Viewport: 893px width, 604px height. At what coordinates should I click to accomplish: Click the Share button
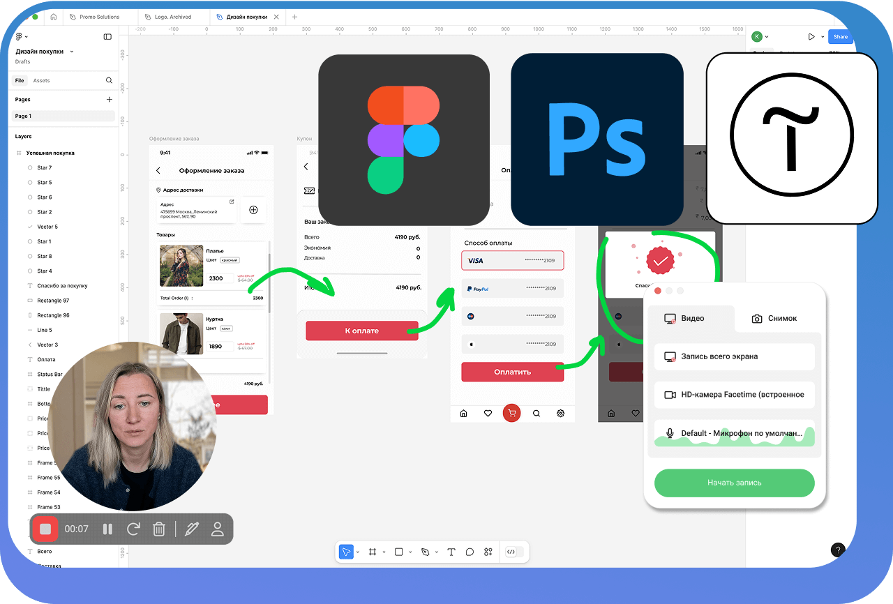click(841, 37)
